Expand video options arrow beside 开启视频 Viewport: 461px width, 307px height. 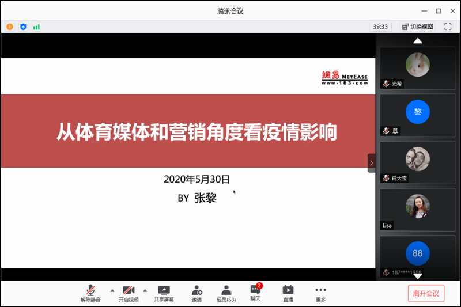[x=145, y=290]
